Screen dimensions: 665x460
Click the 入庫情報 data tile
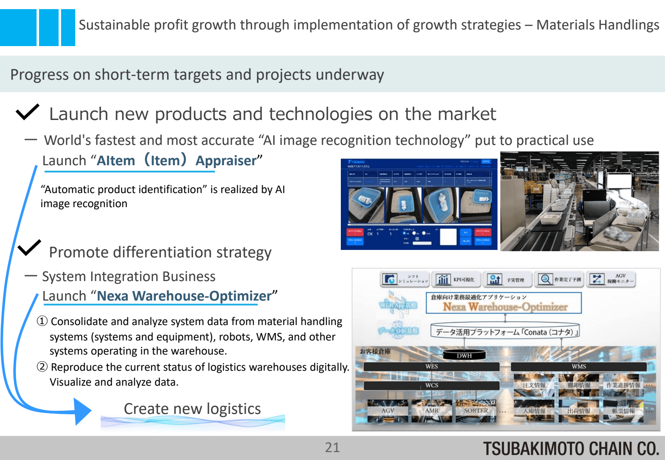(534, 411)
